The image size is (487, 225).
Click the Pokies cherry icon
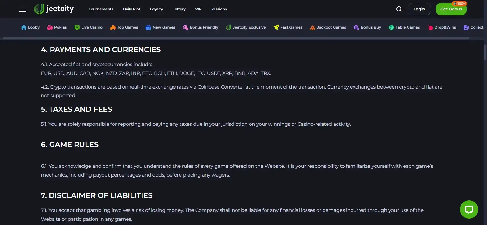(x=50, y=27)
